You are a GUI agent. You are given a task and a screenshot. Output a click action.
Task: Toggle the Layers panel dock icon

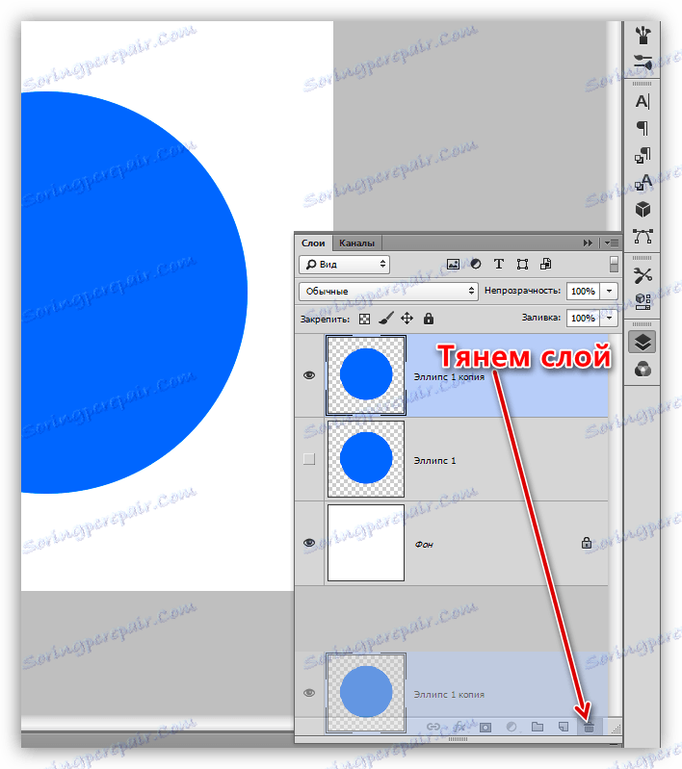(643, 342)
